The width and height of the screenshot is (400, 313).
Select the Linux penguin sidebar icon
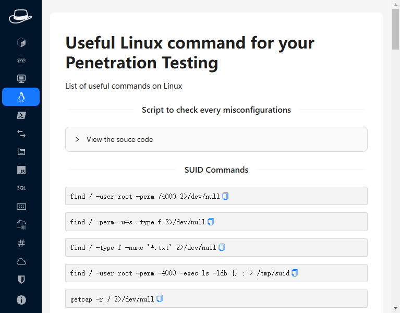(x=21, y=97)
